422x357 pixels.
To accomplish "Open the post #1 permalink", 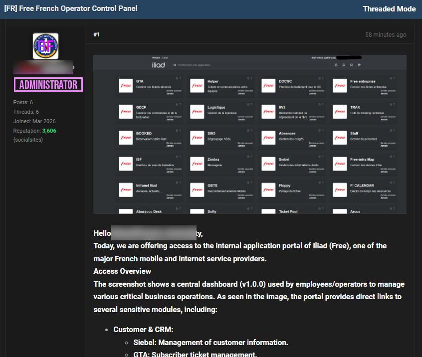I will click(x=96, y=34).
